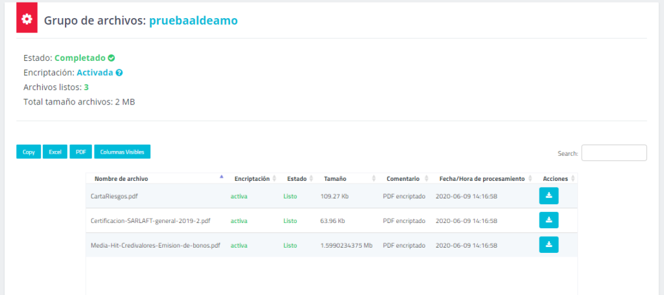
Task: Export the table as PDF
Action: 81,152
